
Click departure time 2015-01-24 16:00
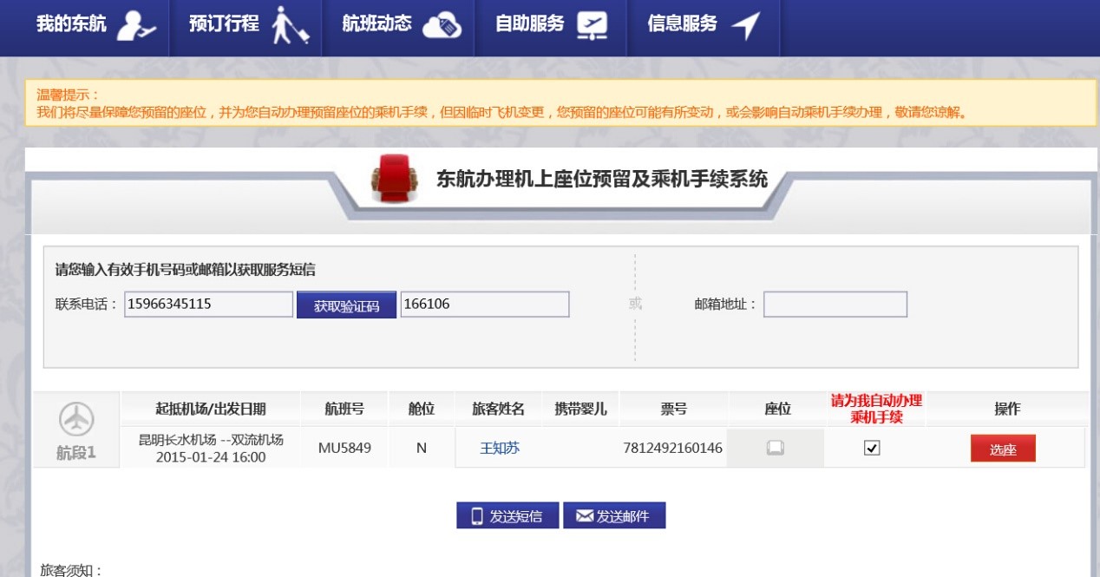[x=211, y=456]
